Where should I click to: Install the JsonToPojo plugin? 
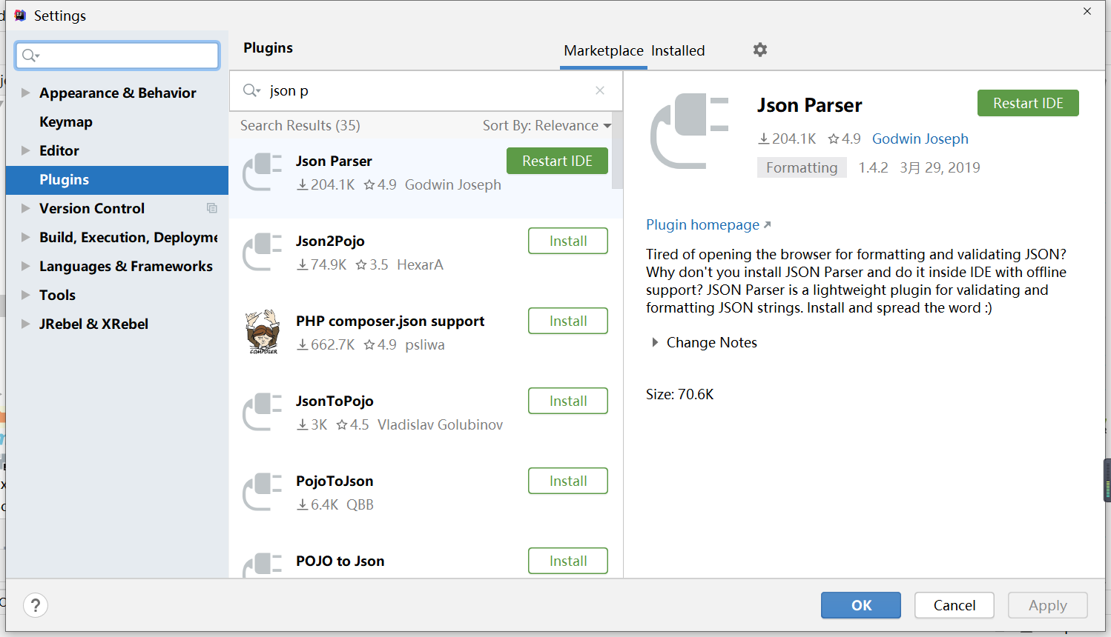point(568,401)
